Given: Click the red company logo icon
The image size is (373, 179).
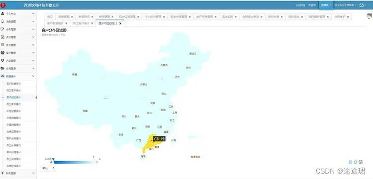Looking at the screenshot, I should click(x=3, y=5).
